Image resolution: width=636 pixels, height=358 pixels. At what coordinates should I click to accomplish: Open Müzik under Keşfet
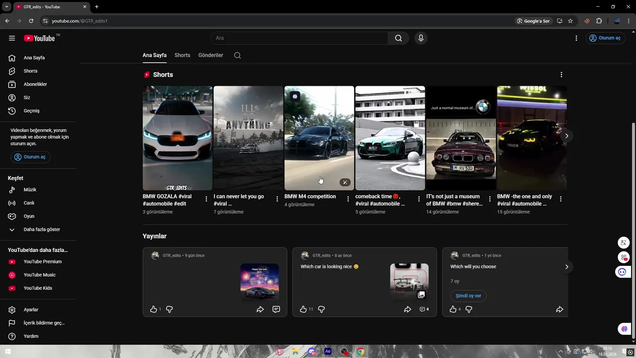coord(38,190)
